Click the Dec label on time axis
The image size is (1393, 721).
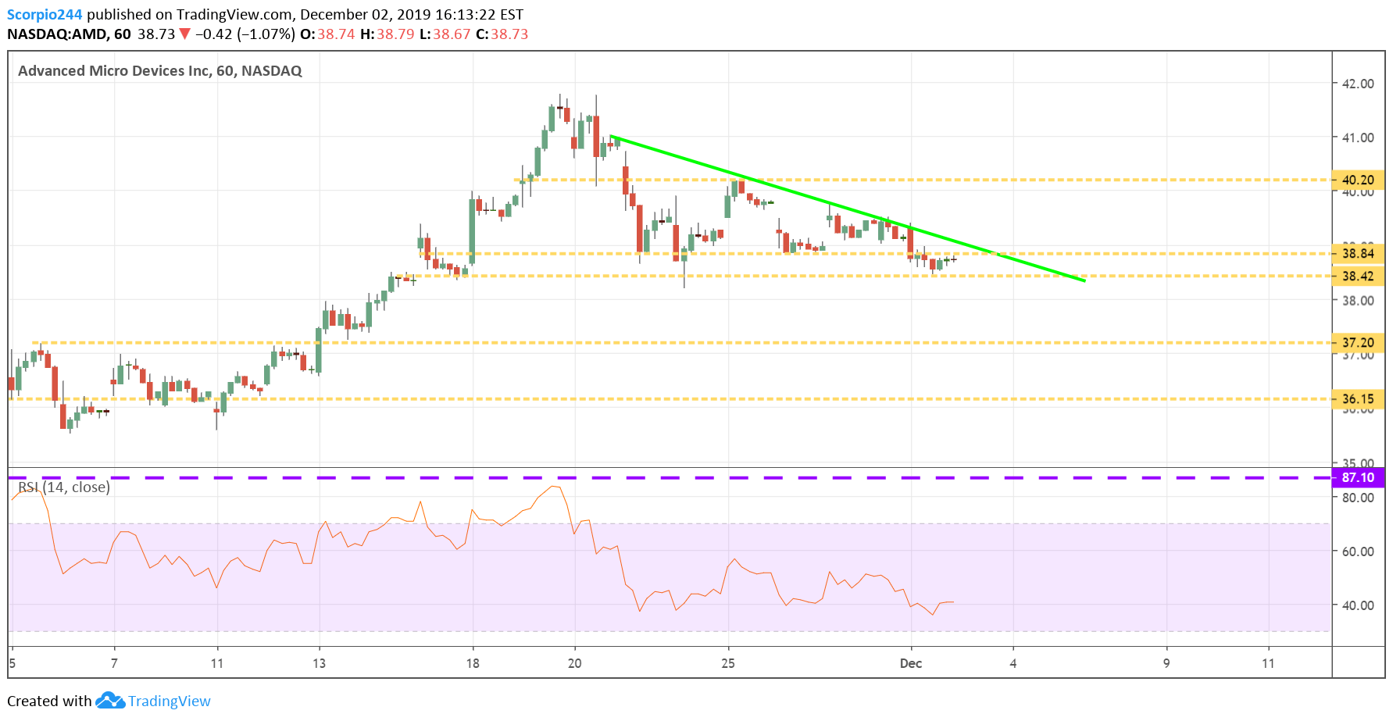[x=911, y=663]
